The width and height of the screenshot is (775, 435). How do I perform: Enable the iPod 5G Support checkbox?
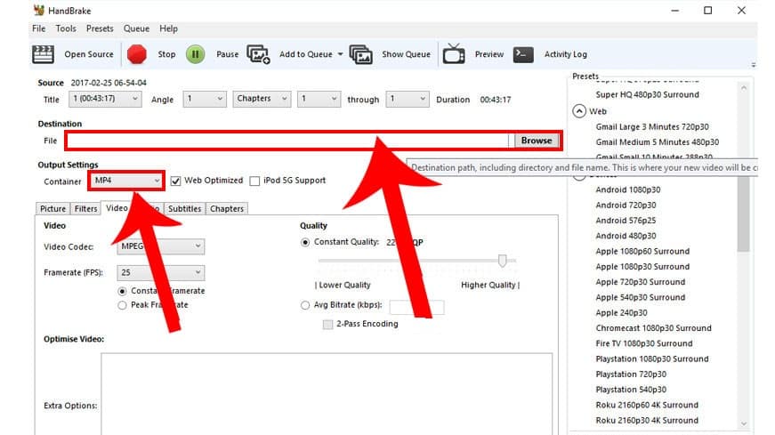254,181
